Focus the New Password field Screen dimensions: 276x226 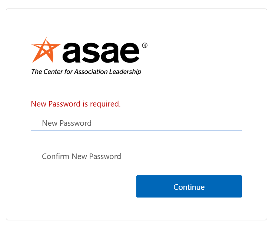pyautogui.click(x=136, y=123)
